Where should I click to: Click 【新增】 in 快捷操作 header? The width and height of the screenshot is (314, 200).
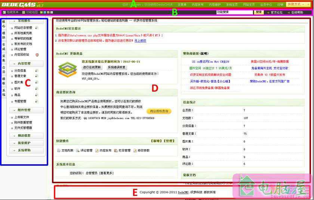coord(157,141)
